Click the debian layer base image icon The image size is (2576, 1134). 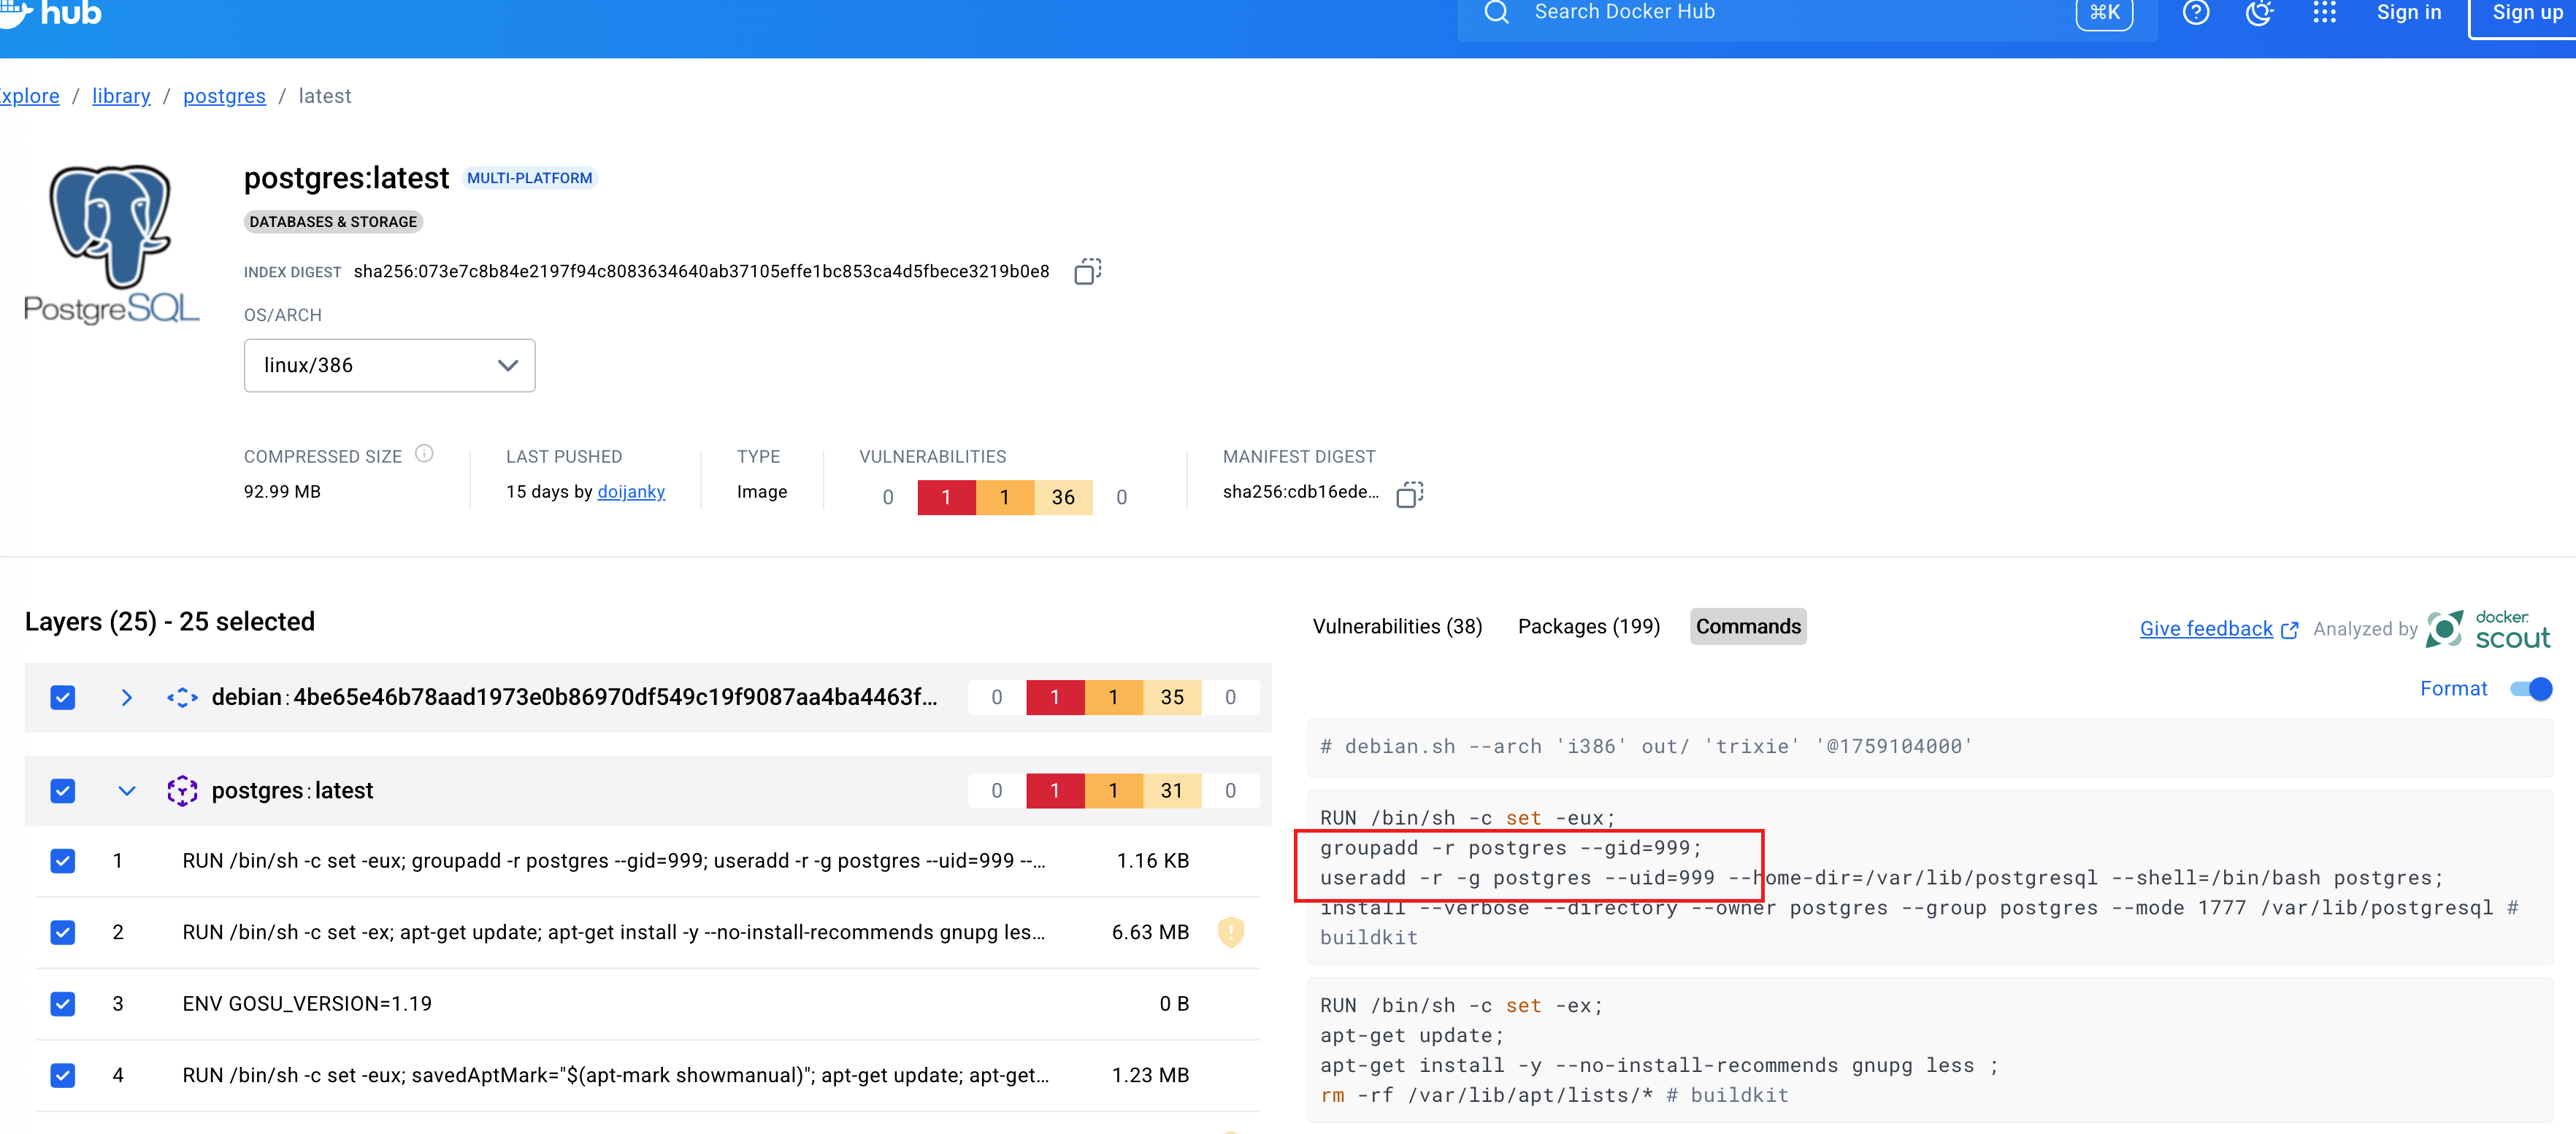[182, 698]
